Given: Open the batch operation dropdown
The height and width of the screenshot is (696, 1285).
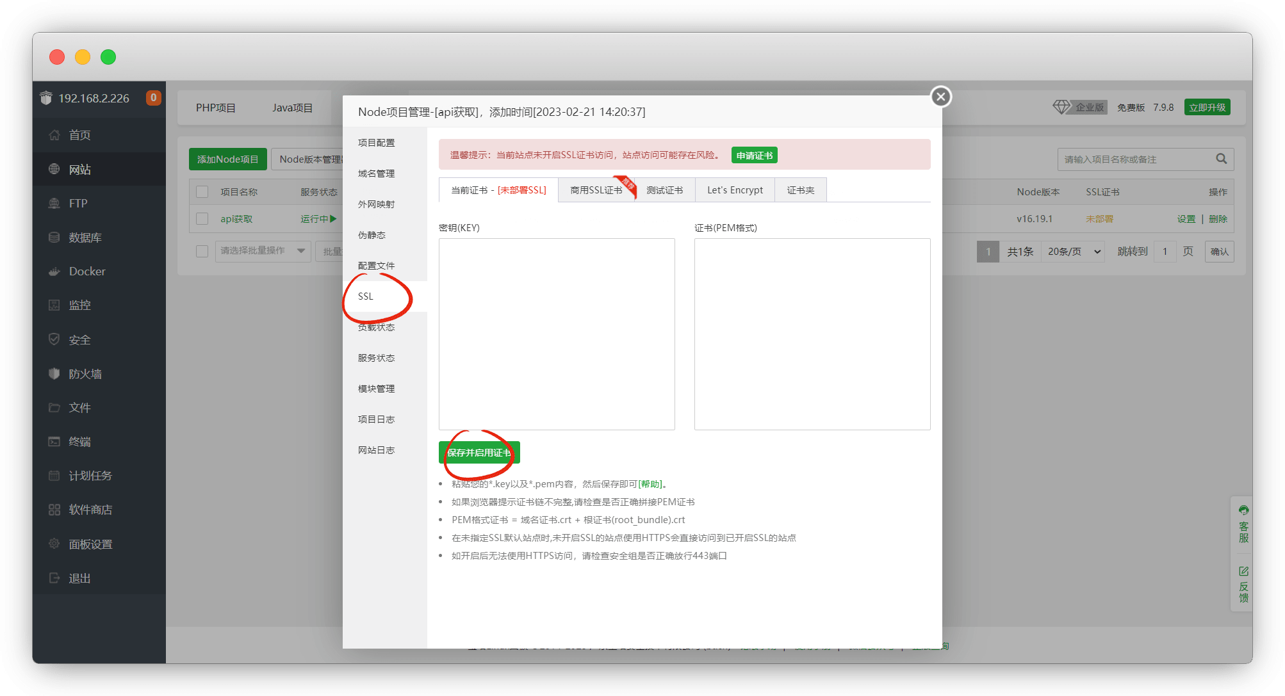Looking at the screenshot, I should (x=263, y=251).
